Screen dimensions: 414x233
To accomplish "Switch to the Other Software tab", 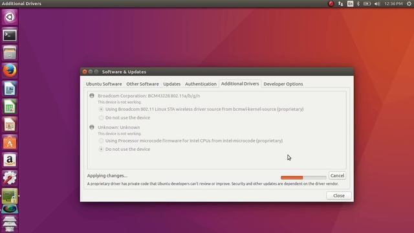I will [142, 84].
